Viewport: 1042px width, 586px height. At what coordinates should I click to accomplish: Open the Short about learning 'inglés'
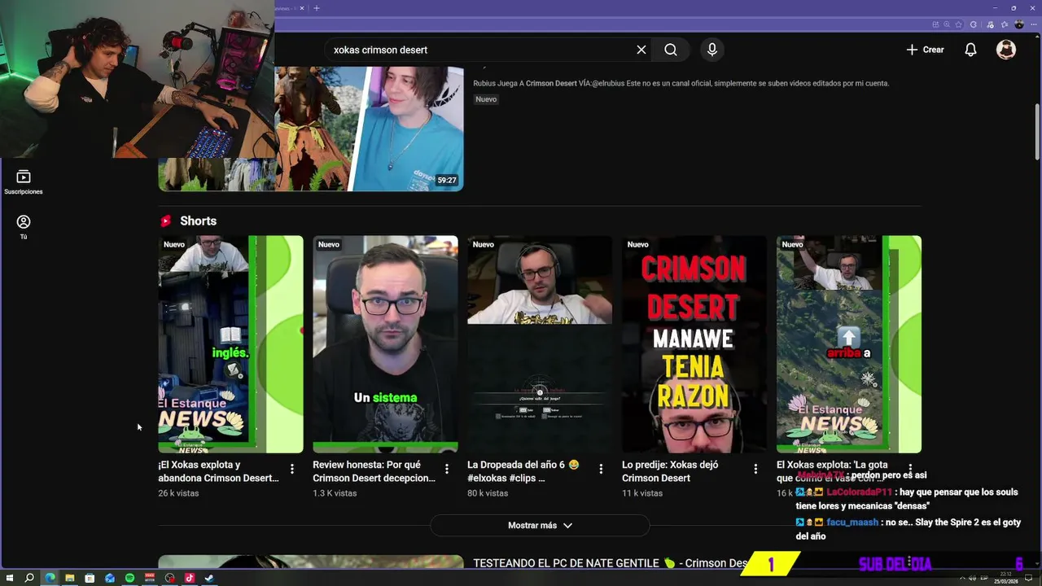(230, 344)
